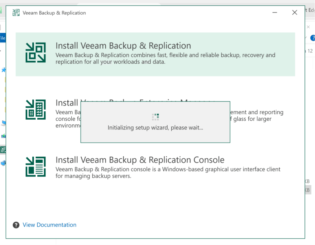
Task: Close the Veeam installer window
Action: tap(294, 12)
